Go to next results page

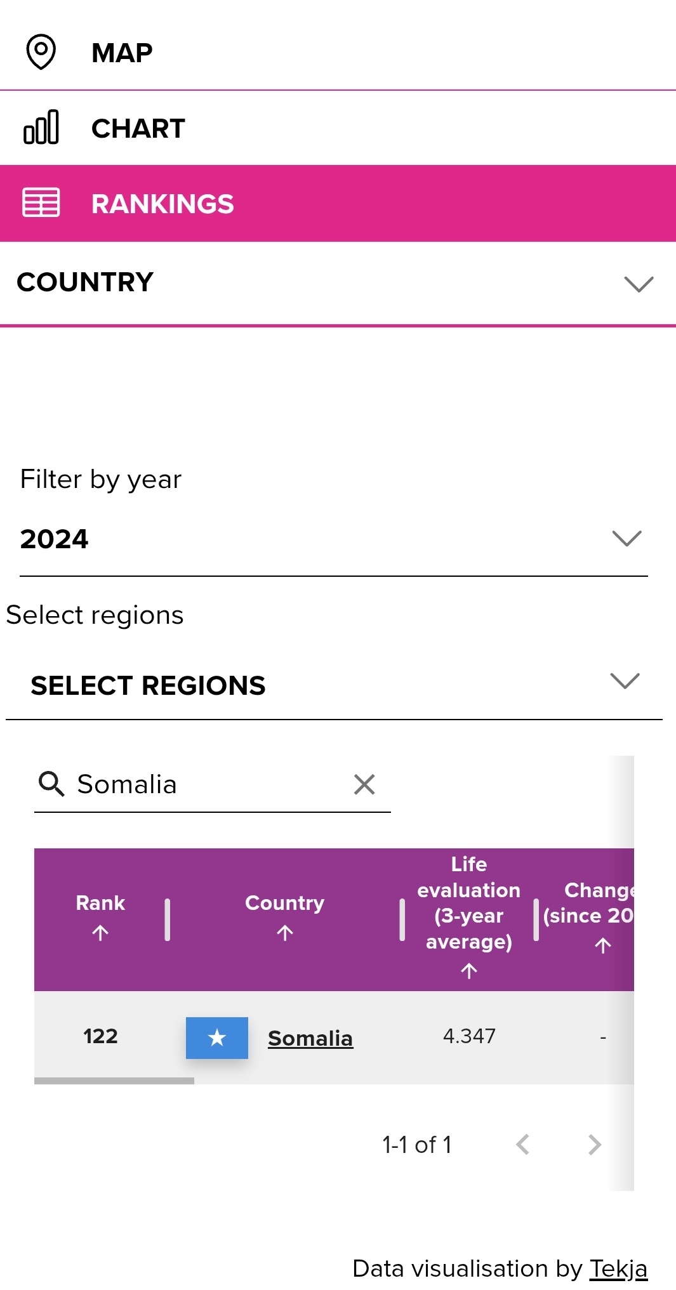click(595, 1145)
